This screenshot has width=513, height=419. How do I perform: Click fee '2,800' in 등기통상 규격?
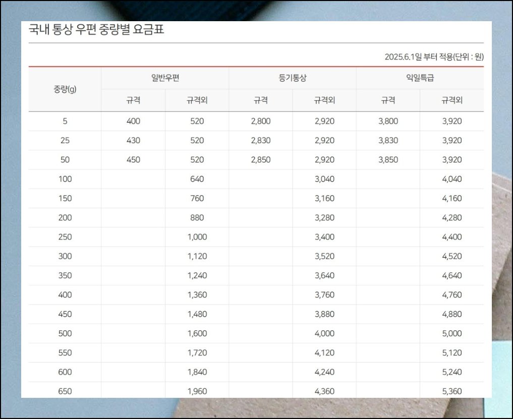tap(261, 121)
